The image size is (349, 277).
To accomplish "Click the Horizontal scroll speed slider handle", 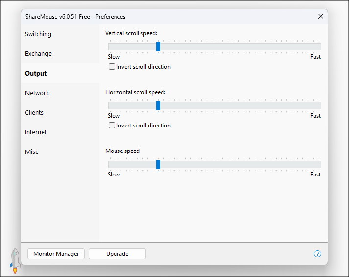I will coord(158,105).
